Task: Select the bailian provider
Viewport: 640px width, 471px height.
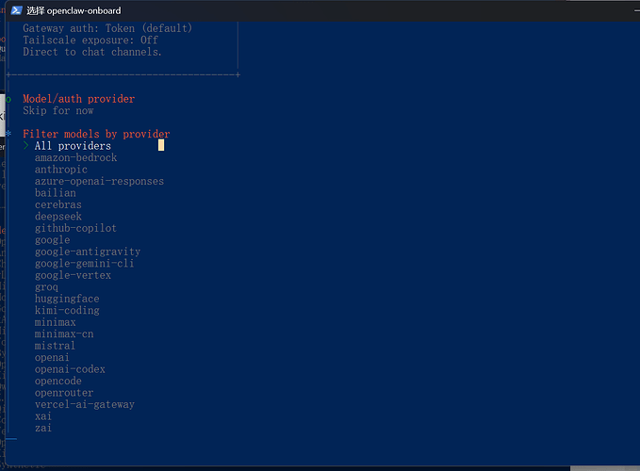Action: click(x=56, y=193)
